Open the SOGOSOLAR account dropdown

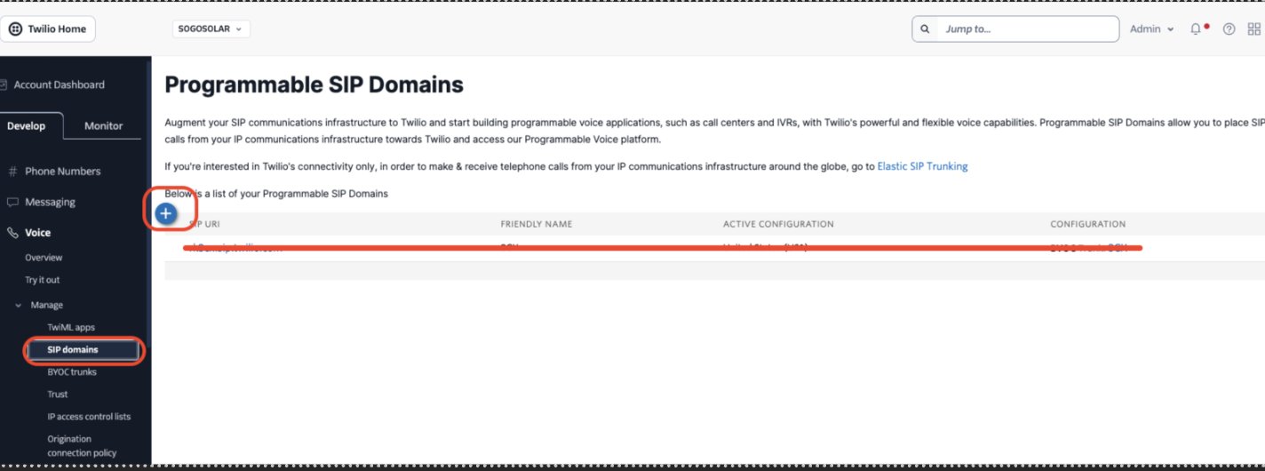coord(211,28)
